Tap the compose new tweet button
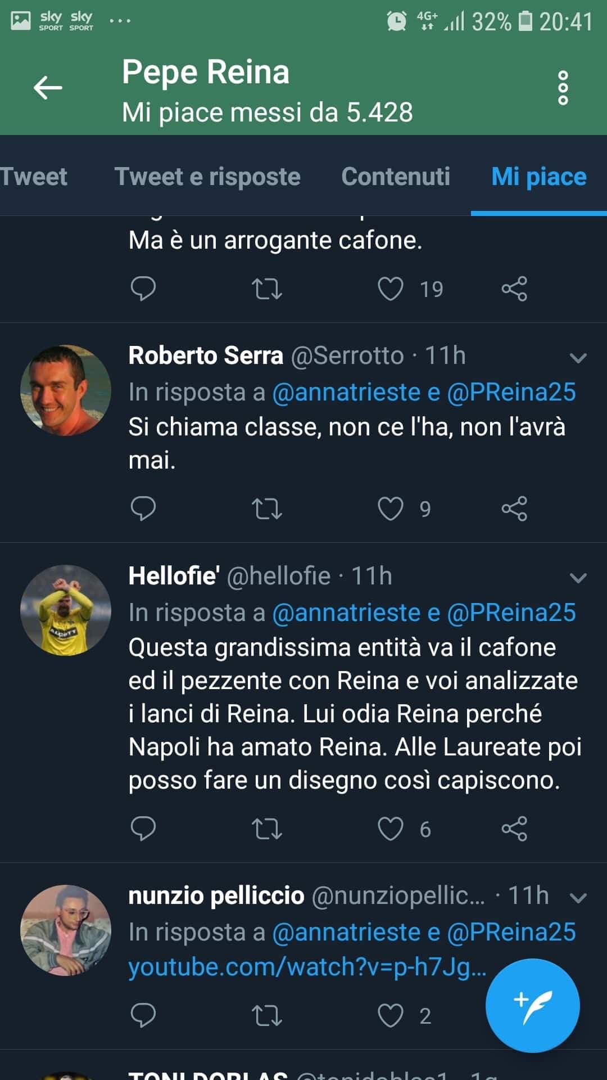Screen dimensions: 607x1080 point(532,1005)
